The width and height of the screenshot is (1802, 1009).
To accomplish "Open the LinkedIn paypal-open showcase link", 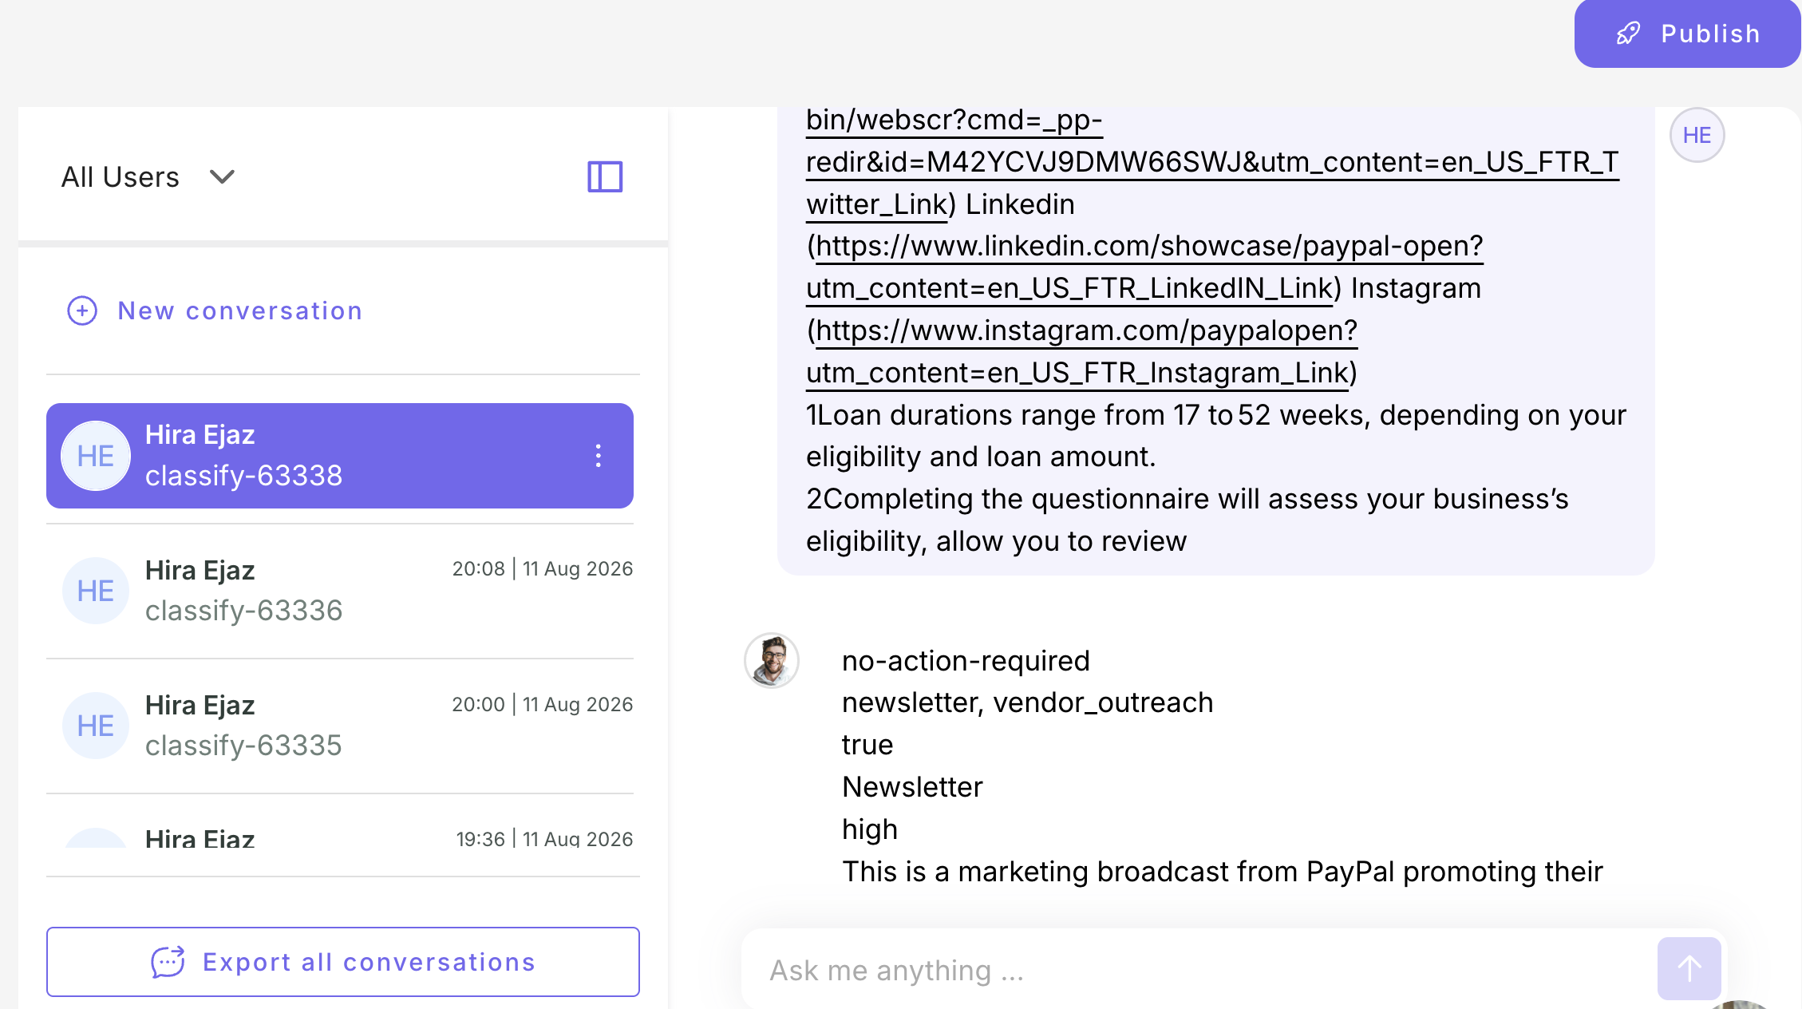I will (1144, 267).
